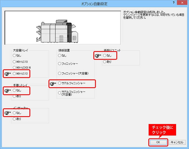
Task: Select フィニッシャー output device option
Action: 59,64
